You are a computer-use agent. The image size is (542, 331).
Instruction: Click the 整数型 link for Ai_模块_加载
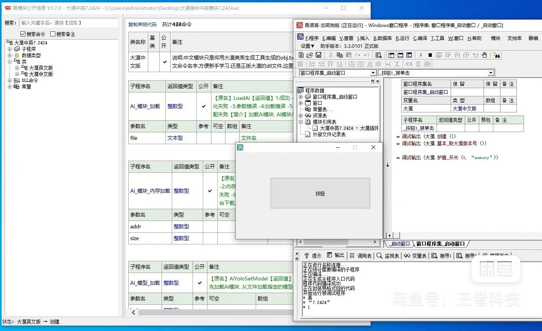pos(175,106)
